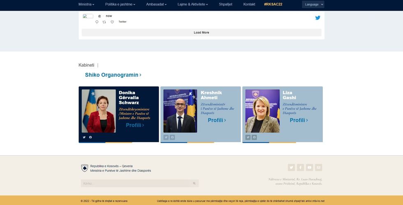Open Donika Gërvalla Schwarz's Twitter icon
The height and width of the screenshot is (205, 403).
click(84, 137)
